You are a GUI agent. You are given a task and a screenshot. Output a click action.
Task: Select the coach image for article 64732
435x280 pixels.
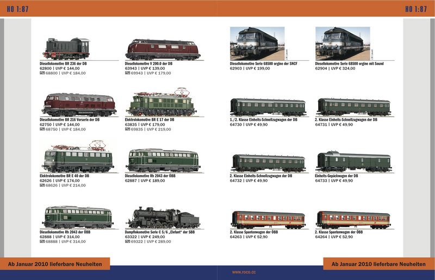tap(268, 163)
